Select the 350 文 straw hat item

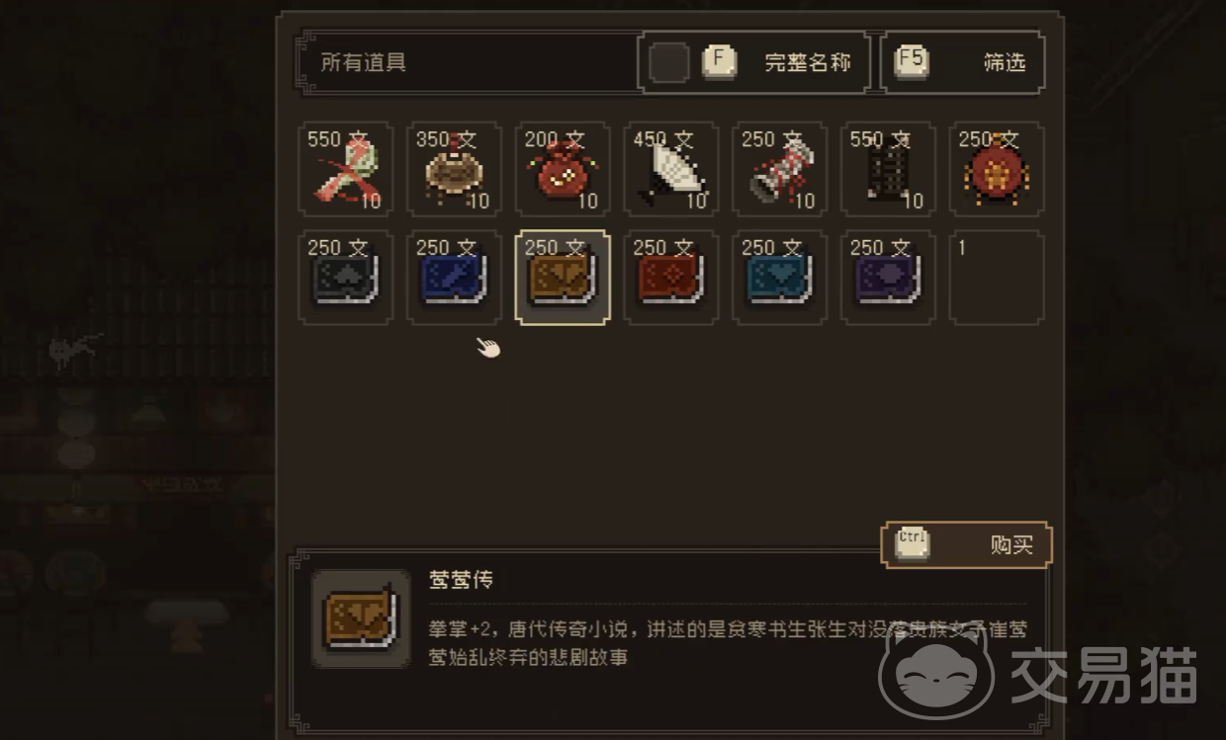click(x=454, y=169)
